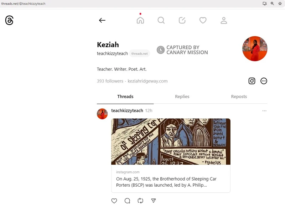
Task: Open the Activity heart icon
Action: 203,20
